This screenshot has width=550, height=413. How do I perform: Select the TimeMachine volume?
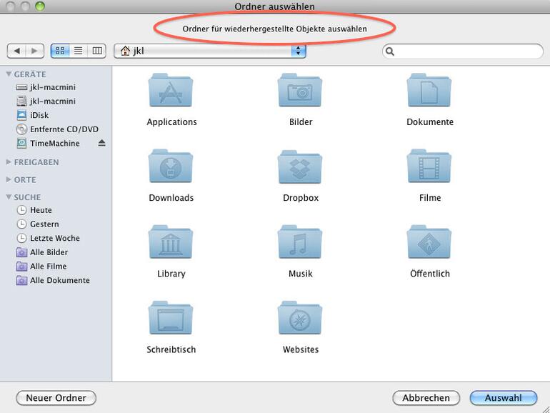click(48, 143)
